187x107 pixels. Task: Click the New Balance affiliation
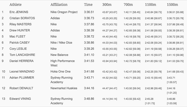click(x=59, y=55)
